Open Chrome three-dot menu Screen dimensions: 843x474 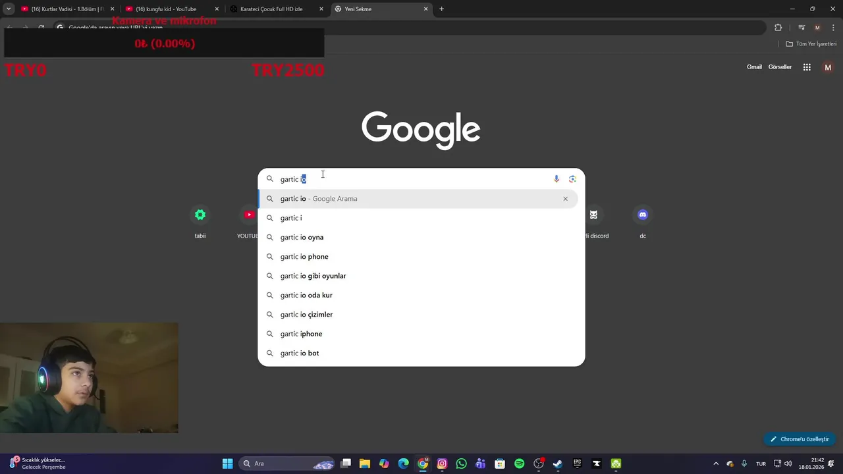(x=833, y=28)
